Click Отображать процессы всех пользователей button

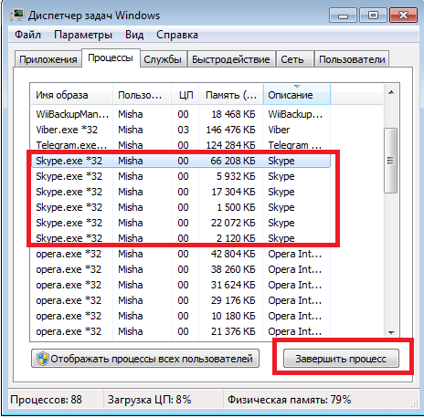[x=145, y=359]
